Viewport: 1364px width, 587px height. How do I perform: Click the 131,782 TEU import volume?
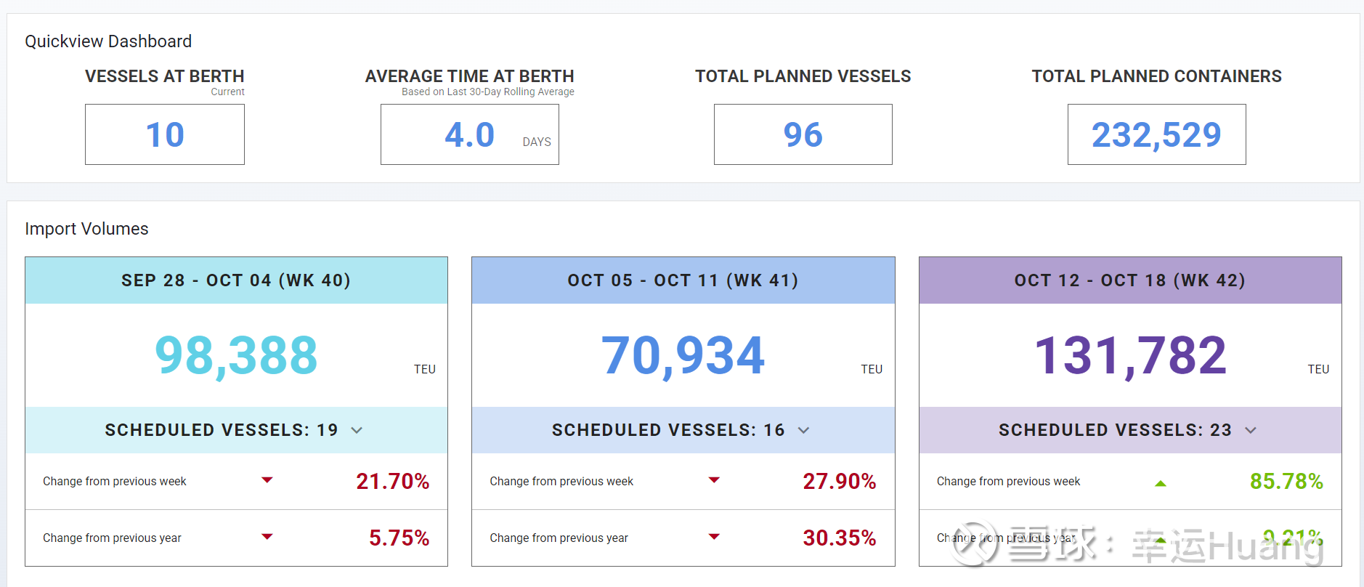click(x=1130, y=356)
